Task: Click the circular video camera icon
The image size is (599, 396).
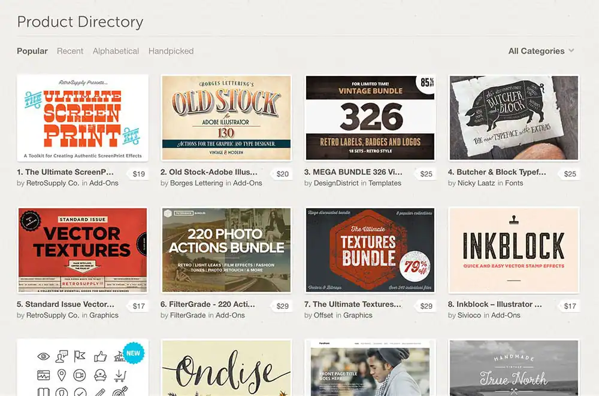Action: coord(79,375)
